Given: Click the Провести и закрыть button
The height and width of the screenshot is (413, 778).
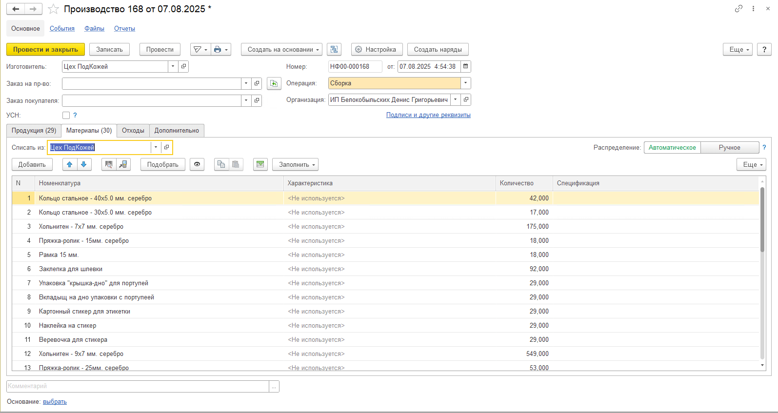Looking at the screenshot, I should click(45, 49).
